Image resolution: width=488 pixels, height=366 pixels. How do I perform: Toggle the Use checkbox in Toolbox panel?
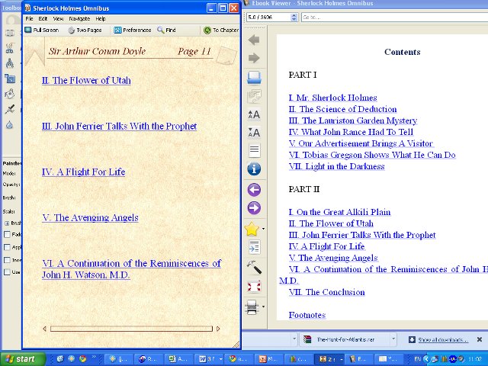tap(7, 271)
